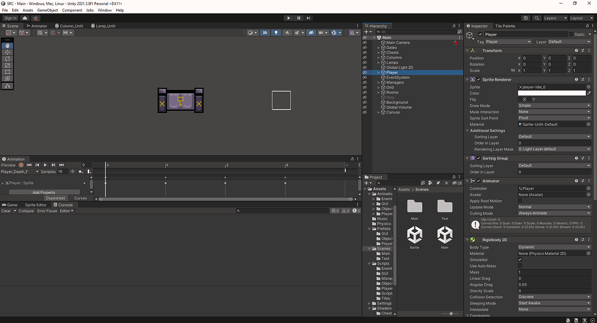Image resolution: width=597 pixels, height=323 pixels.
Task: Toggle the Simulated checkbox in Rigidbody 2D
Action: point(520,259)
